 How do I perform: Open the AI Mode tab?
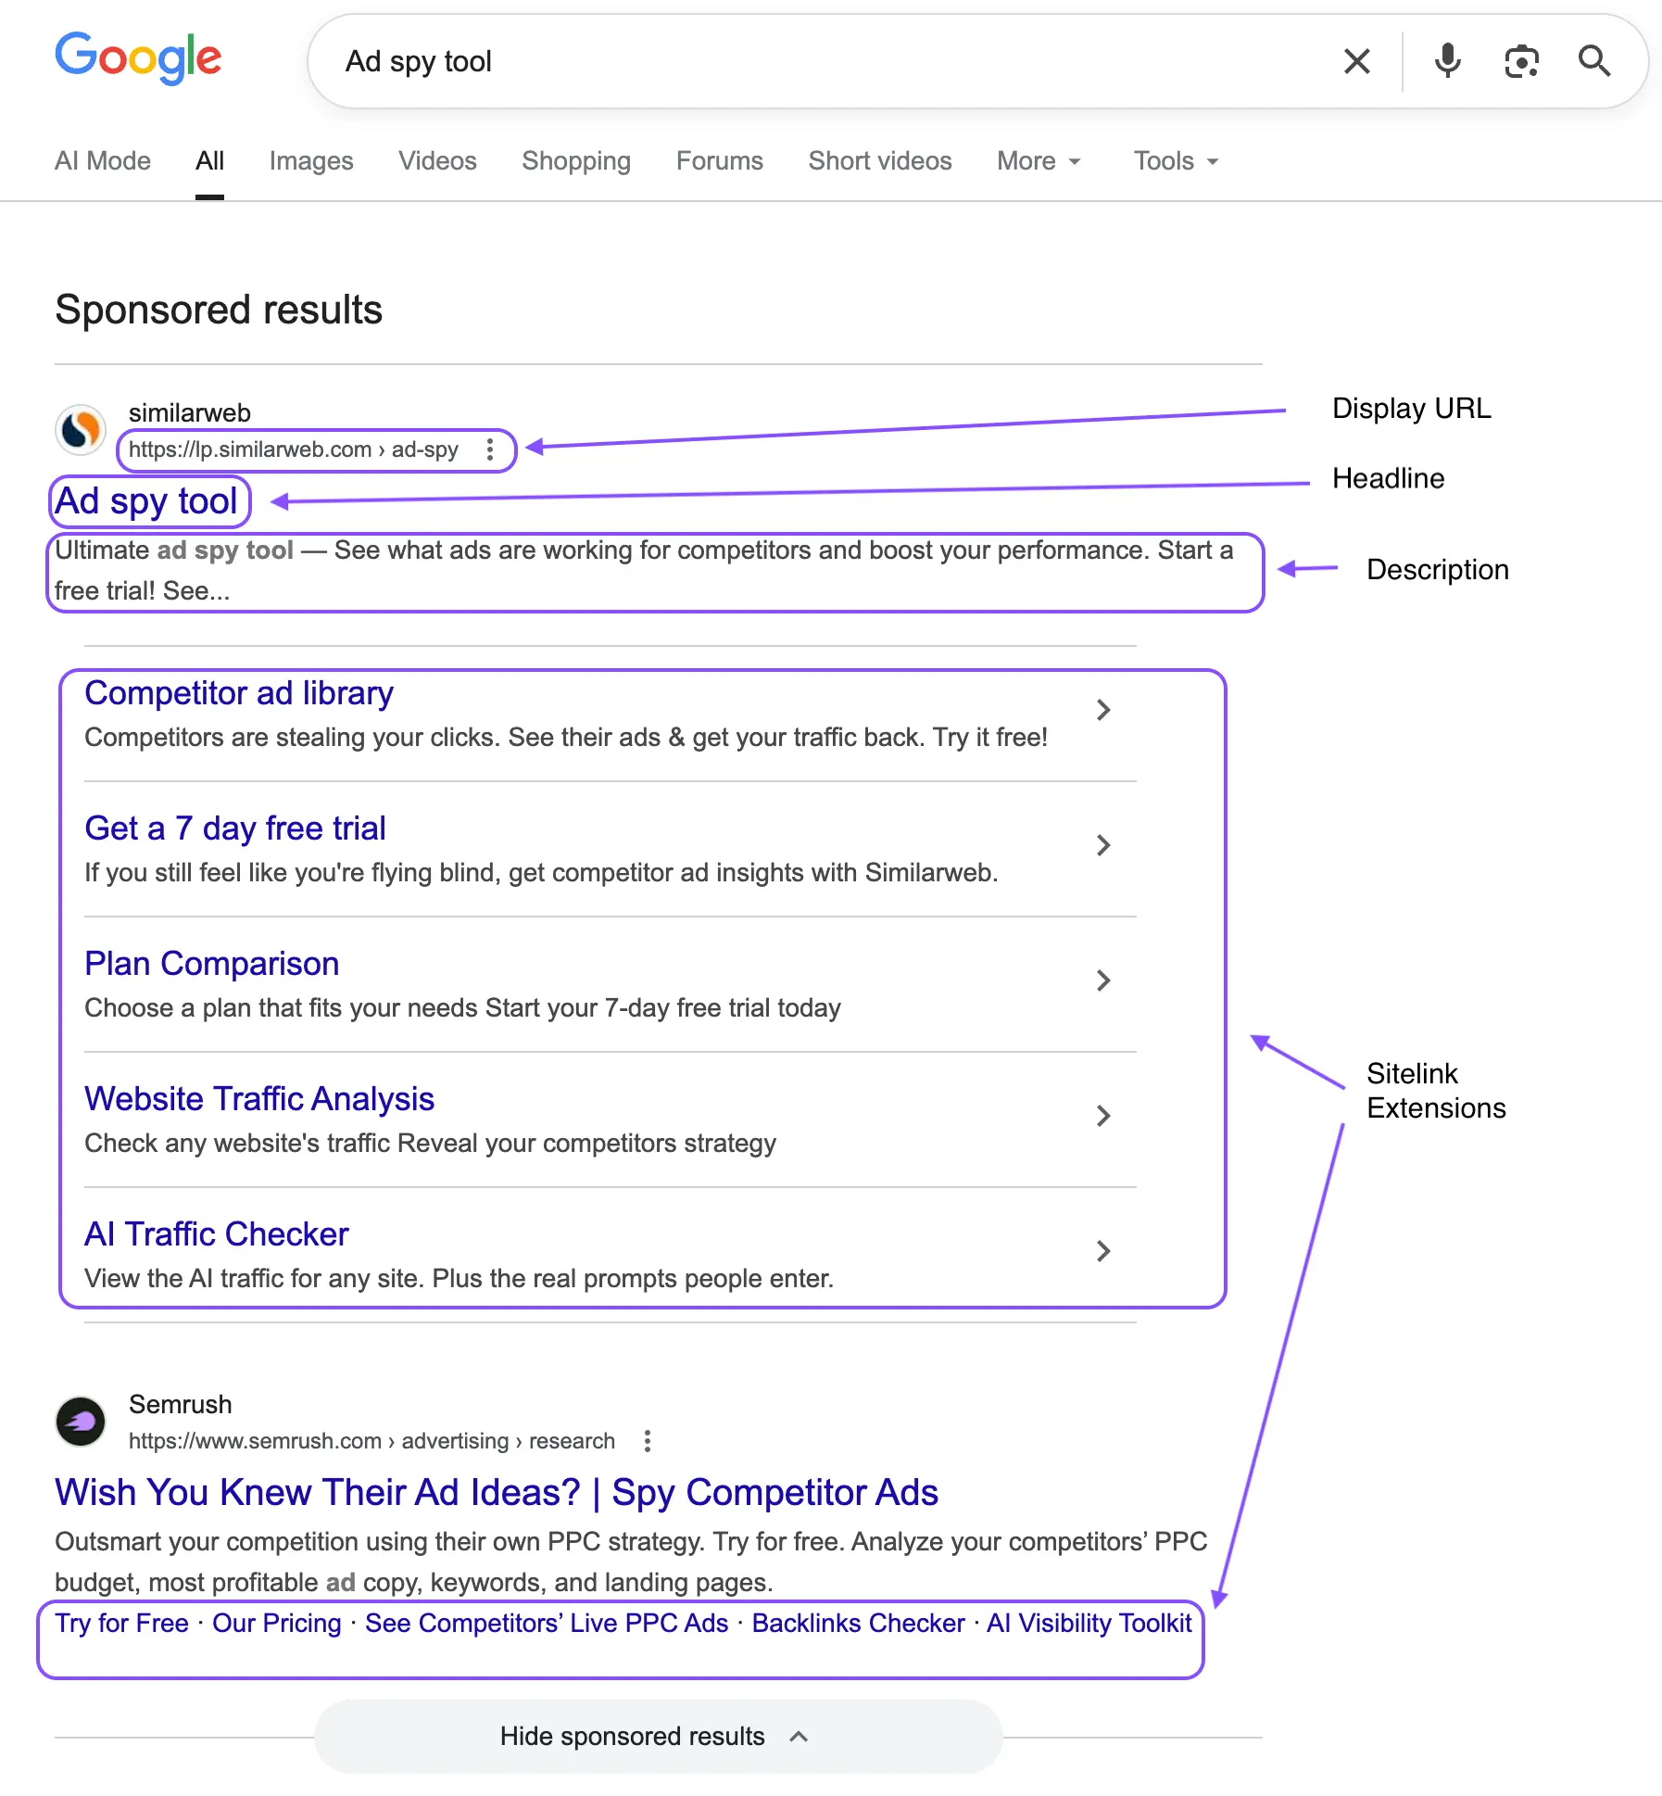(x=103, y=161)
